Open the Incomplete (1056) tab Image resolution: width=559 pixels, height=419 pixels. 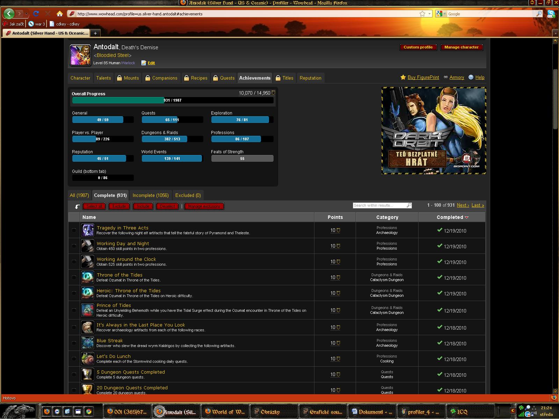(151, 196)
